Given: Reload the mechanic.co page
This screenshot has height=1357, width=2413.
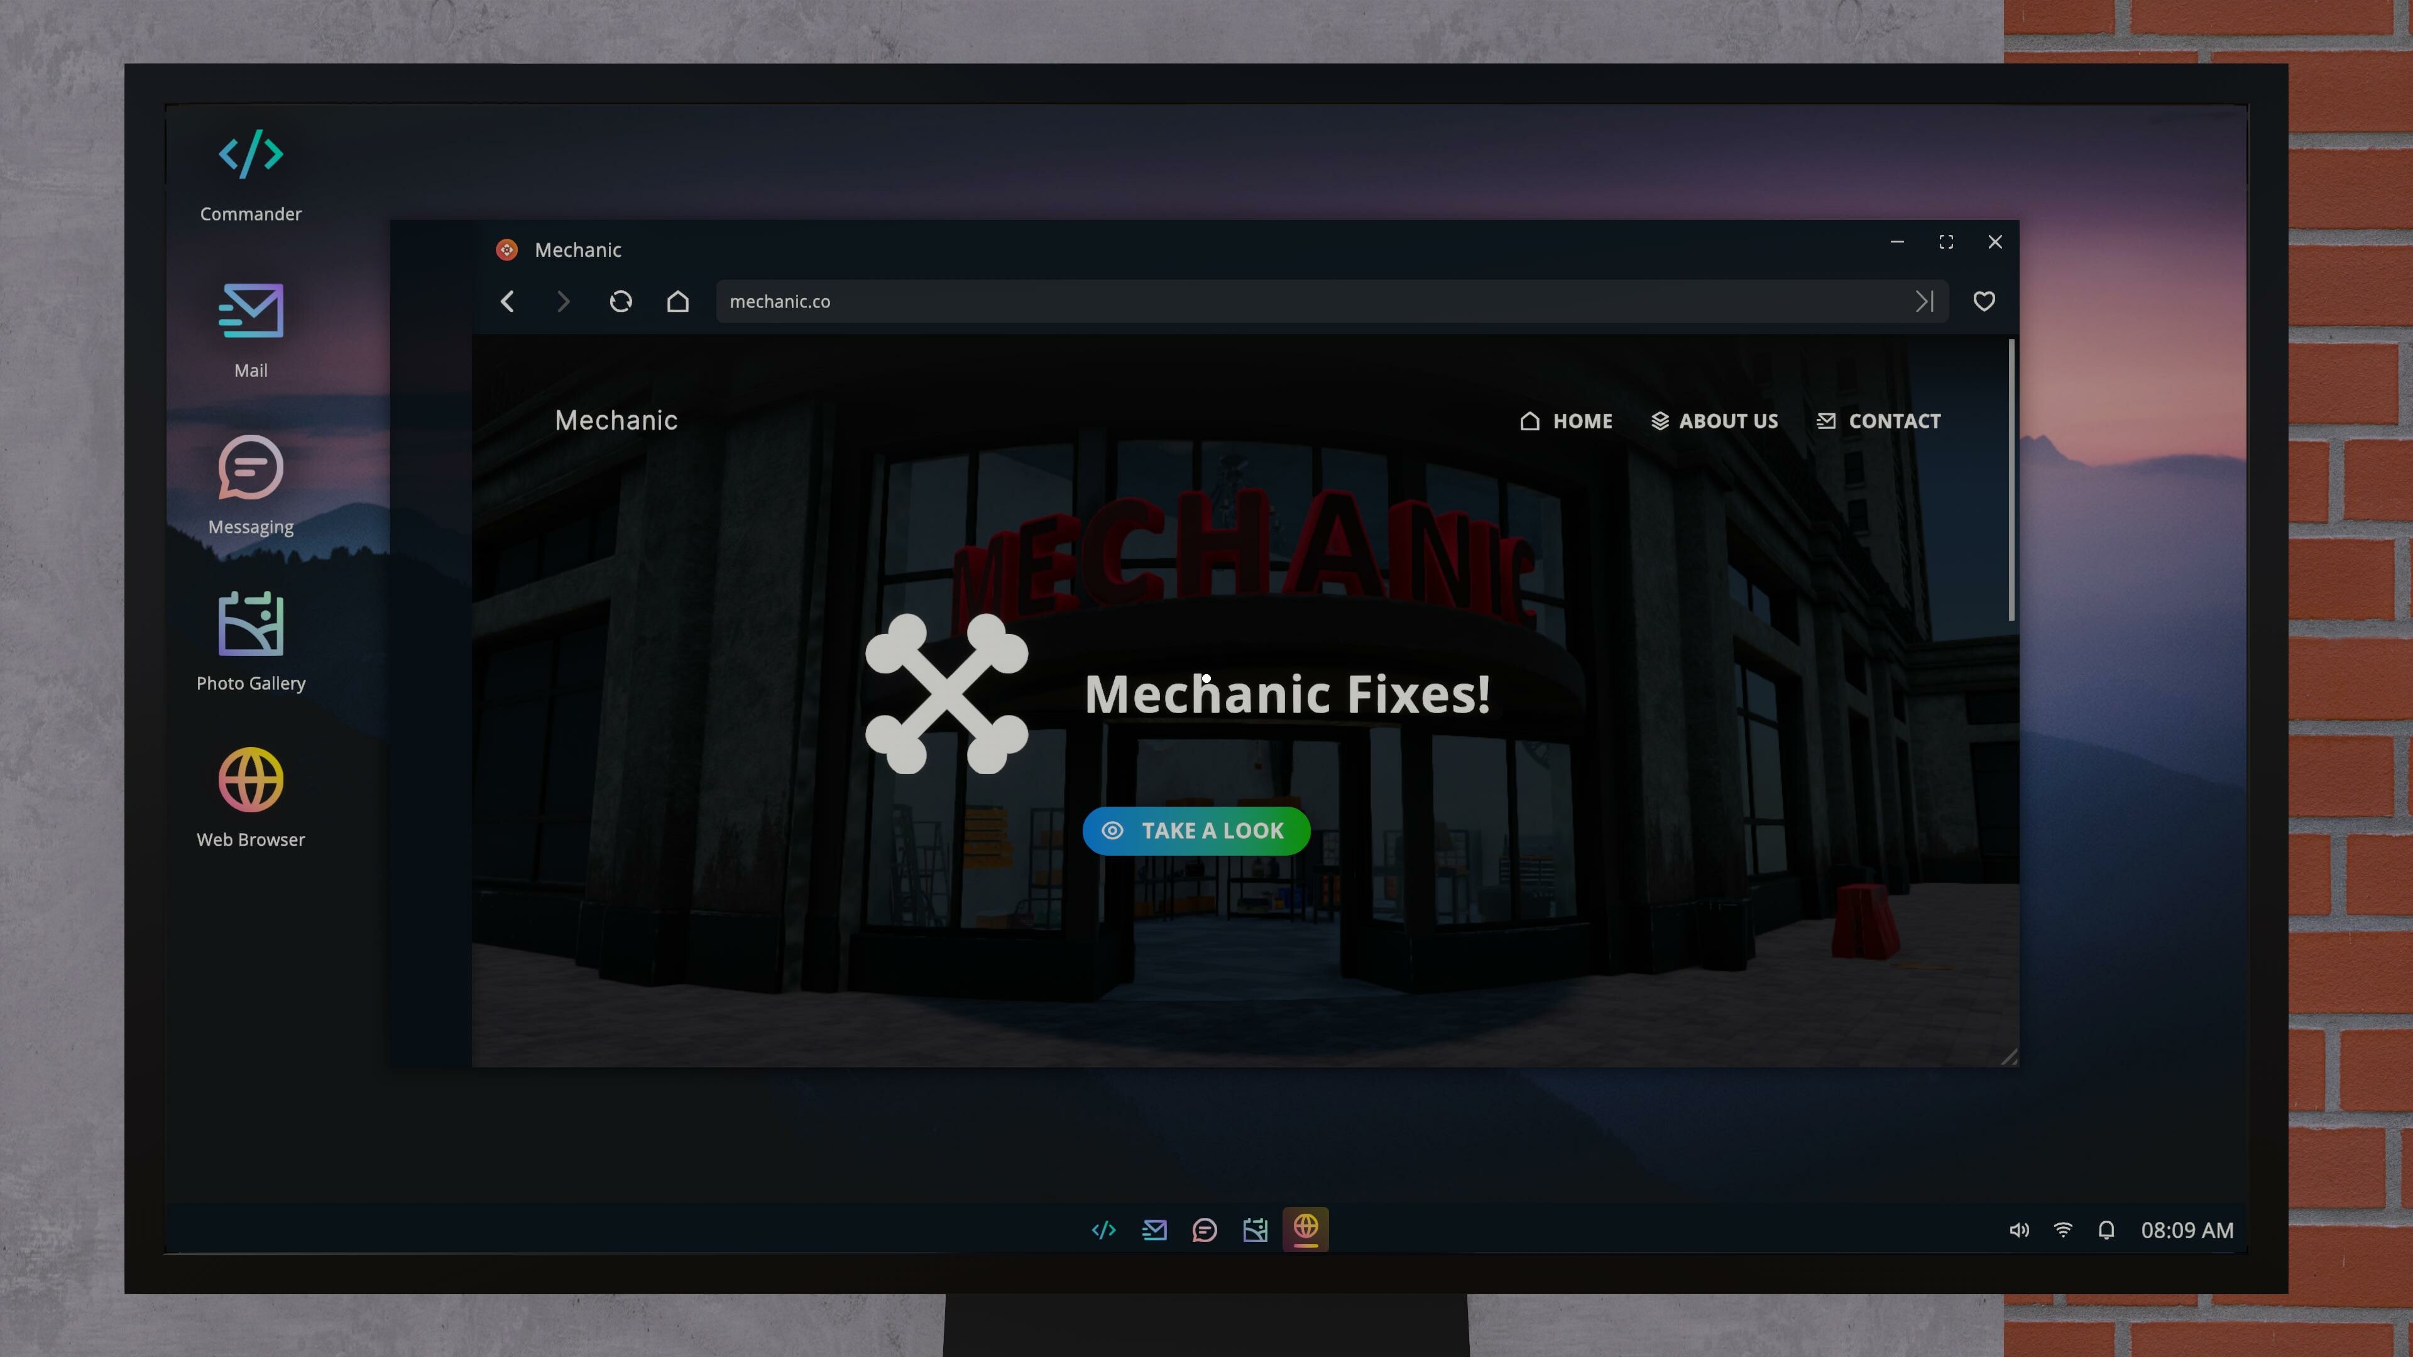Looking at the screenshot, I should pyautogui.click(x=621, y=302).
